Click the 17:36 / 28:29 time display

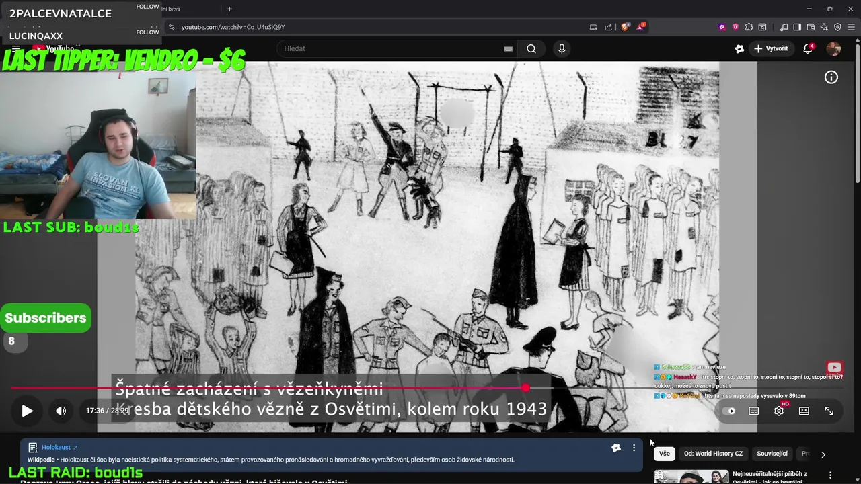tap(107, 411)
